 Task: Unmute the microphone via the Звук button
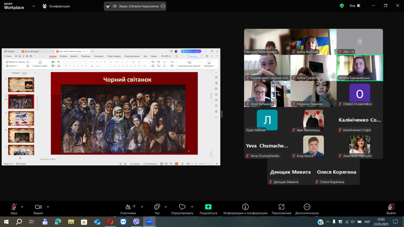(14, 209)
